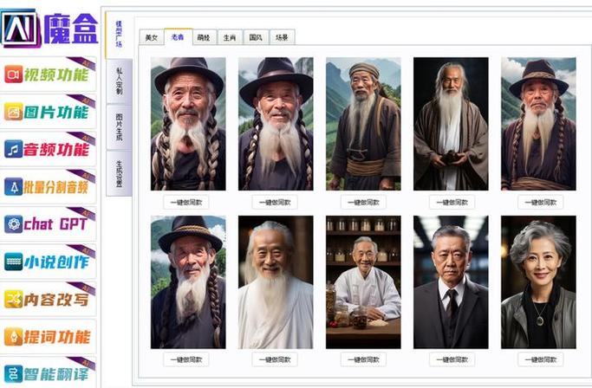Click 一键做同款 under second top-row portrait
The image size is (592, 388).
[275, 203]
